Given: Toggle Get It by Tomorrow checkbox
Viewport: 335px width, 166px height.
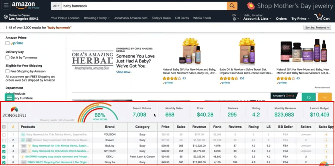Looking at the screenshot, I should (7, 57).
